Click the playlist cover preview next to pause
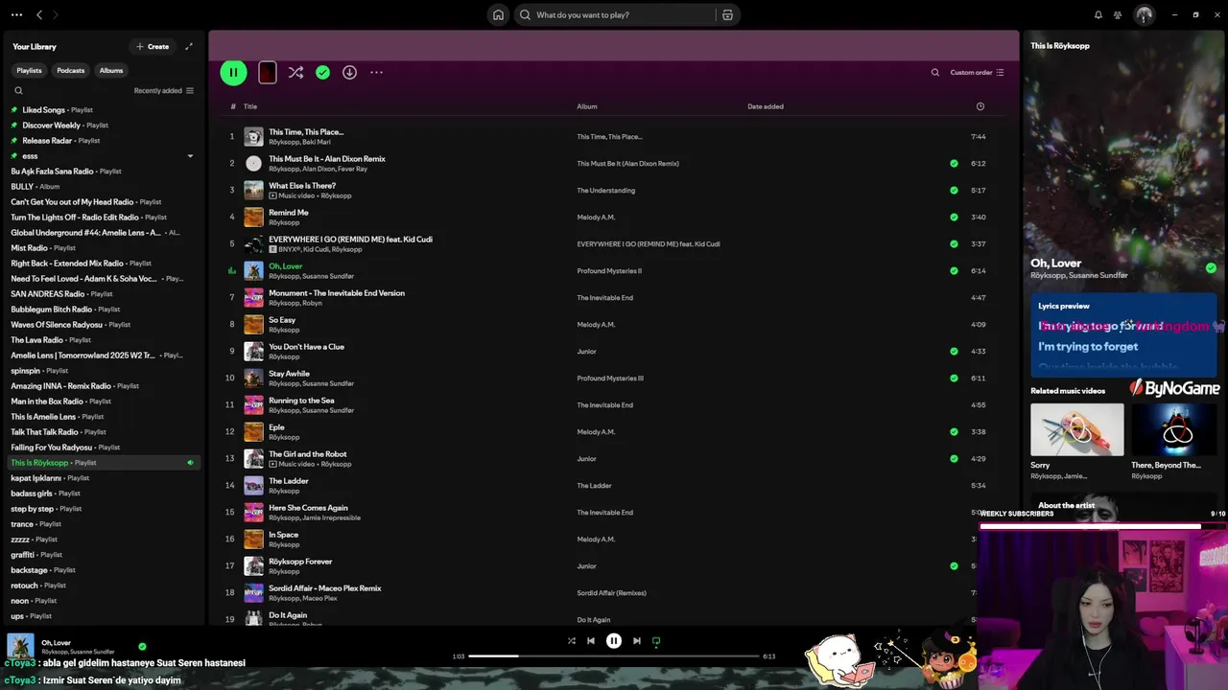This screenshot has height=690, width=1228. click(x=268, y=72)
